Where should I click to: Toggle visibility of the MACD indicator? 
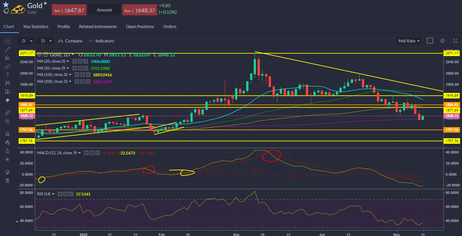[x=86, y=153]
